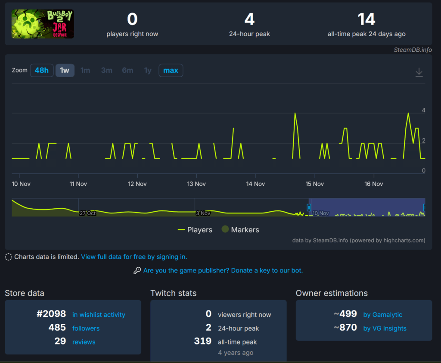Viewport: 441px width, 363px height.
Task: Select the 1w zoom range
Action: coord(65,70)
